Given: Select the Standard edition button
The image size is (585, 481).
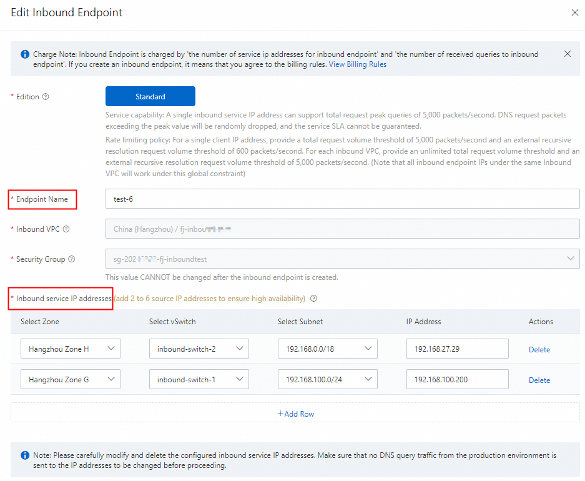Looking at the screenshot, I should (150, 96).
